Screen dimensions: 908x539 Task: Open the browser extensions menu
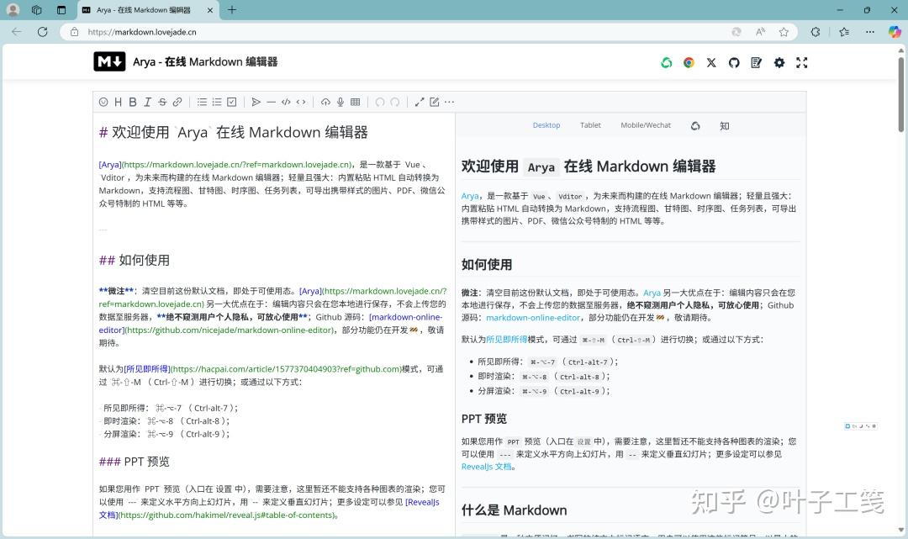tap(816, 32)
